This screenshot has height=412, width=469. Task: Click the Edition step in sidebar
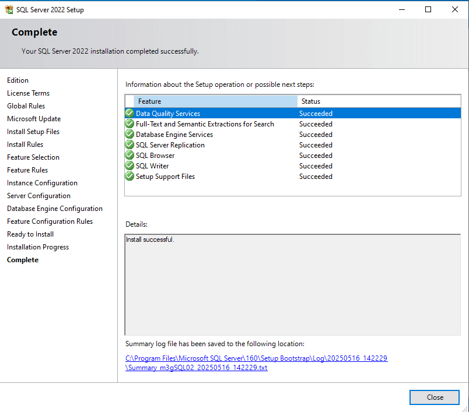click(x=17, y=80)
